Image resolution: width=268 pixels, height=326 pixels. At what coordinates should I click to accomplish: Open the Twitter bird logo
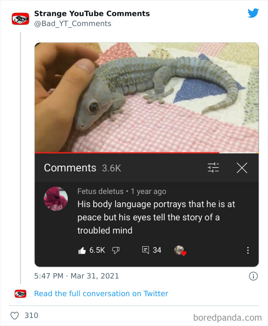click(253, 13)
